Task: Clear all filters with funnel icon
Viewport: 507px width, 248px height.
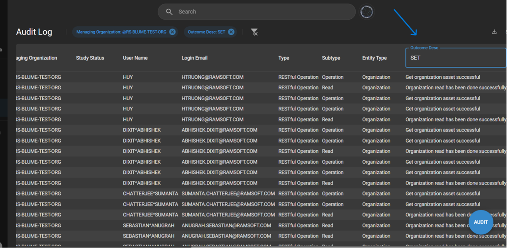Action: (x=254, y=32)
